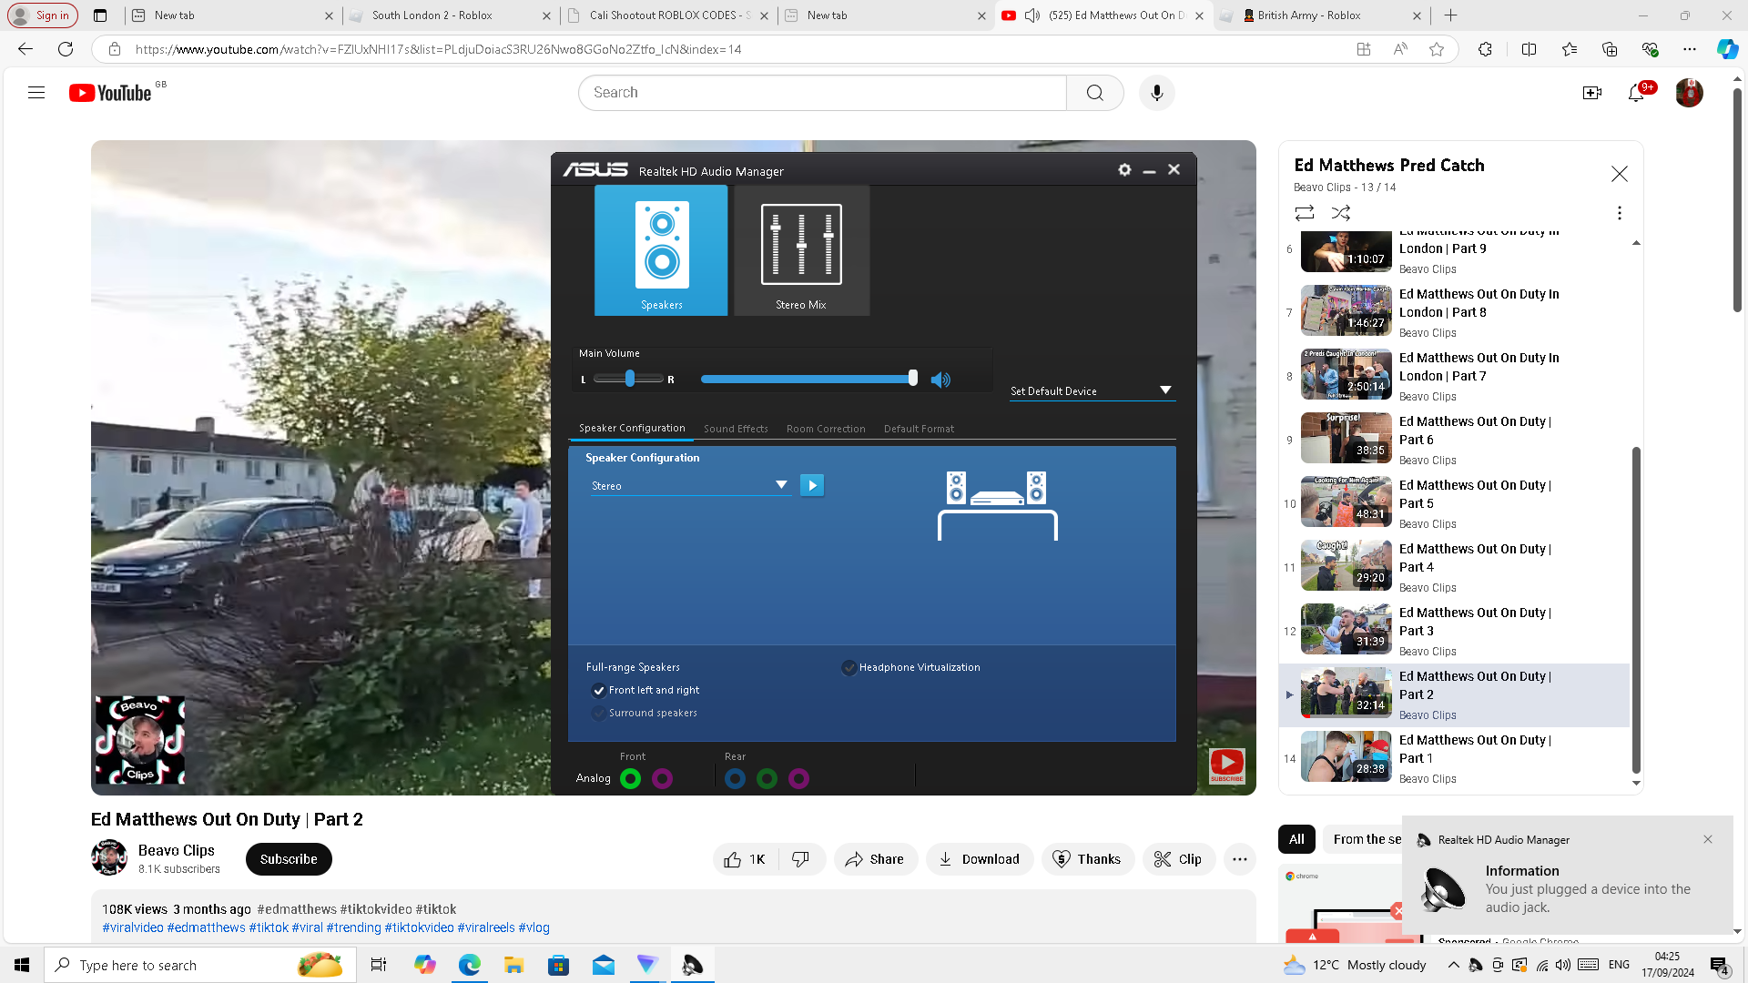The height and width of the screenshot is (983, 1748).
Task: Select the All filter chip
Action: click(1296, 839)
